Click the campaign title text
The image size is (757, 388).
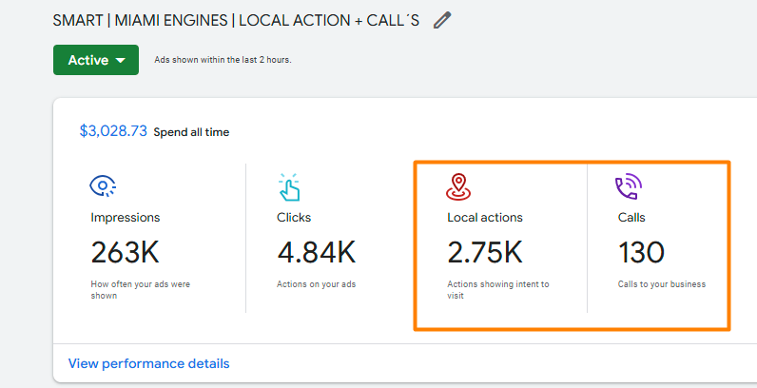[236, 20]
